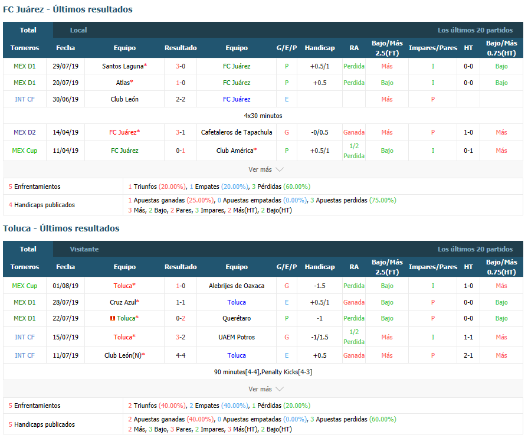Click the 2-2 result of Club León match
Viewport: 528px width, 438px height.
coord(181,99)
